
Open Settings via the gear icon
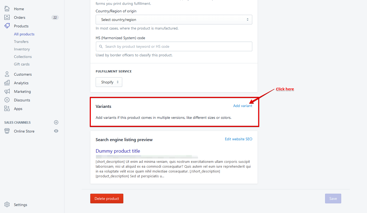point(7,204)
